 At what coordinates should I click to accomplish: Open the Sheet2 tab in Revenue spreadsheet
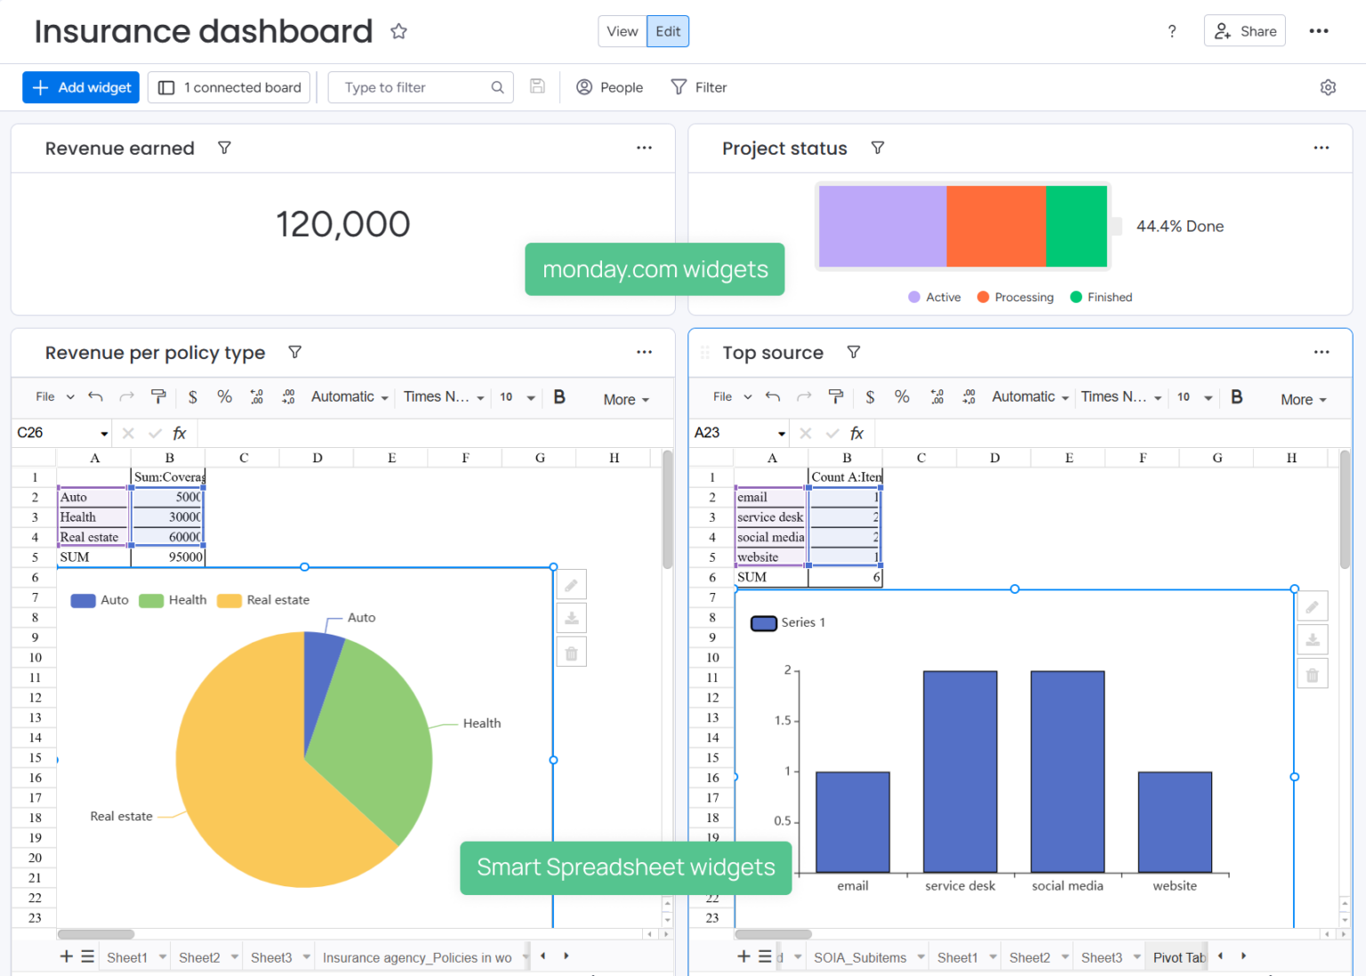(x=200, y=956)
